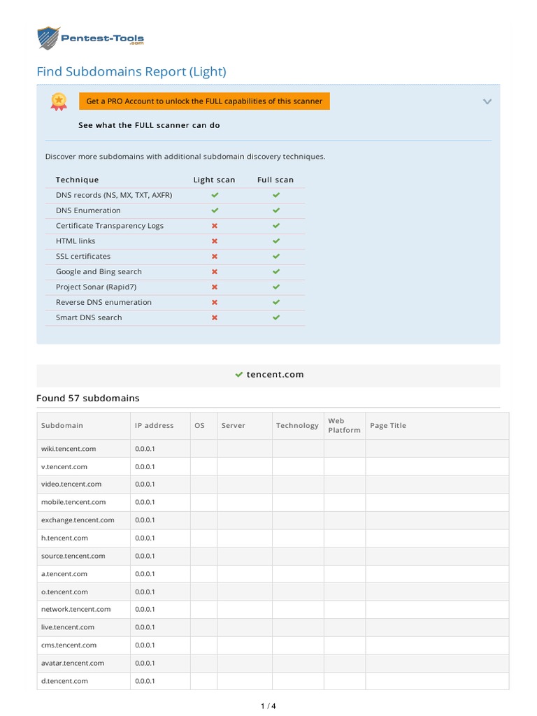Select a.tencent.com subdomain cell
The image size is (537, 716).
pyautogui.click(x=84, y=574)
